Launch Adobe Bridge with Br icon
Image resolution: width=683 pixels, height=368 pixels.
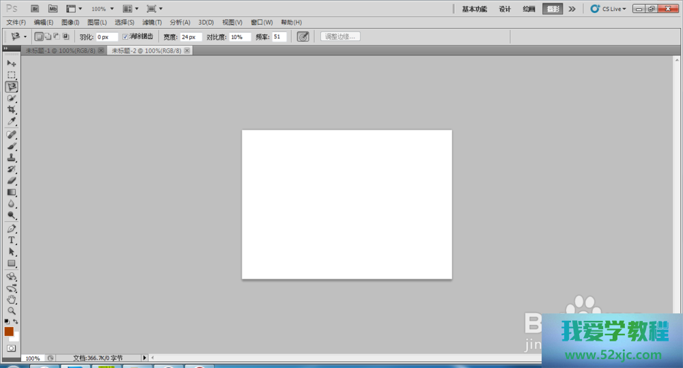36,9
